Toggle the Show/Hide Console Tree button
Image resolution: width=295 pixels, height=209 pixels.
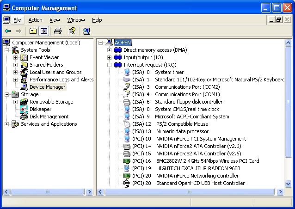tap(43, 31)
